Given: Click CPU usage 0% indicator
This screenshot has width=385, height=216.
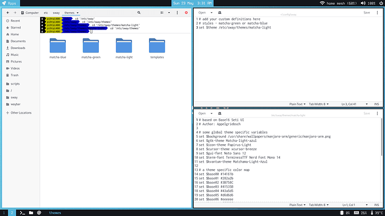Looking at the screenshot, I should (345, 213).
